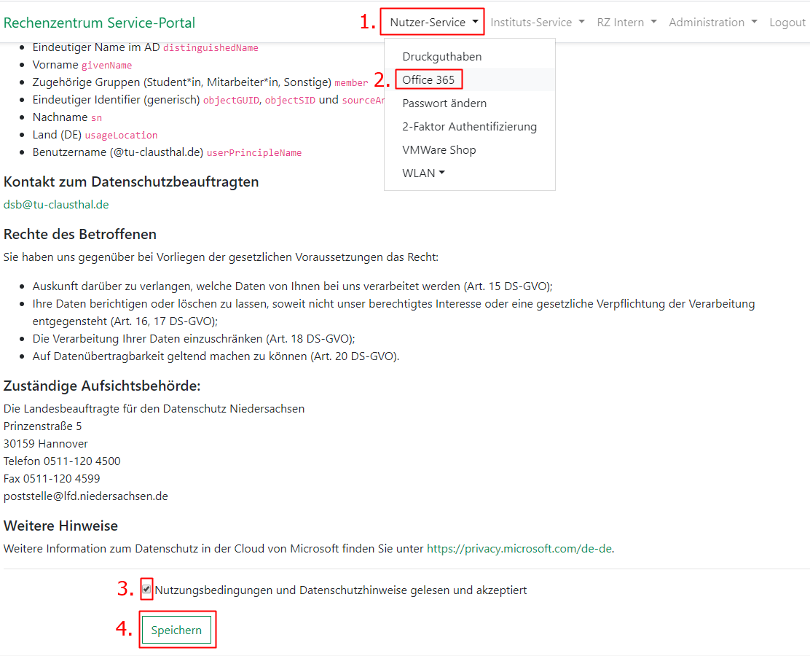Toggle the Nutzungsbedingungen accepted checkbox
Screen dimensions: 810x656
(x=146, y=589)
